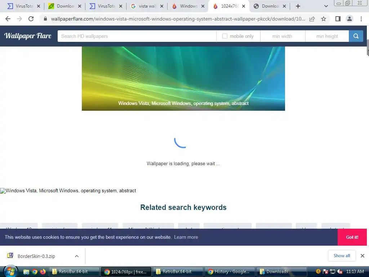369x277 pixels.
Task: Open History - Google taskbar window
Action: pyautogui.click(x=230, y=272)
